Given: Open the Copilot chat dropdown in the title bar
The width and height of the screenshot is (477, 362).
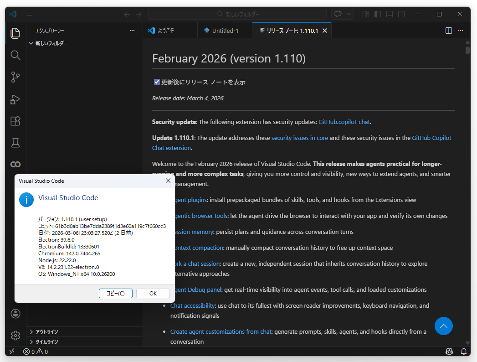Looking at the screenshot, I should 349,14.
